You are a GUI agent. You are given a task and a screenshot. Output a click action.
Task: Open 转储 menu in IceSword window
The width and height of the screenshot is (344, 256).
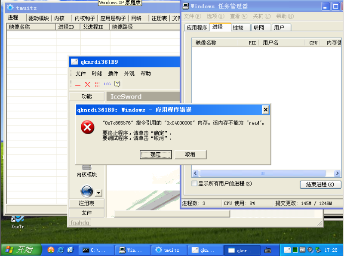pyautogui.click(x=97, y=73)
